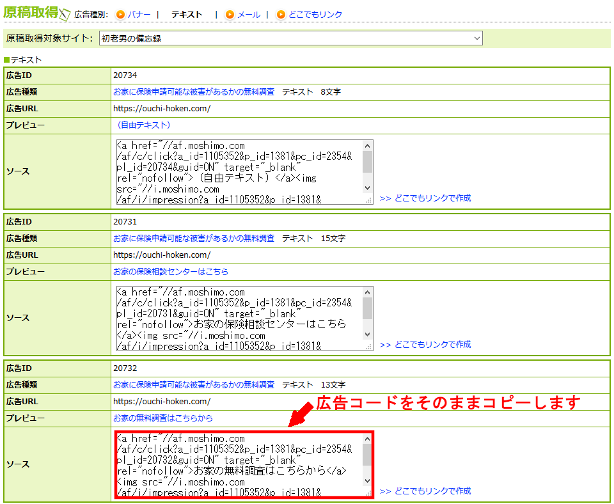Open the メール ad type link
614x504 pixels.
pyautogui.click(x=249, y=15)
